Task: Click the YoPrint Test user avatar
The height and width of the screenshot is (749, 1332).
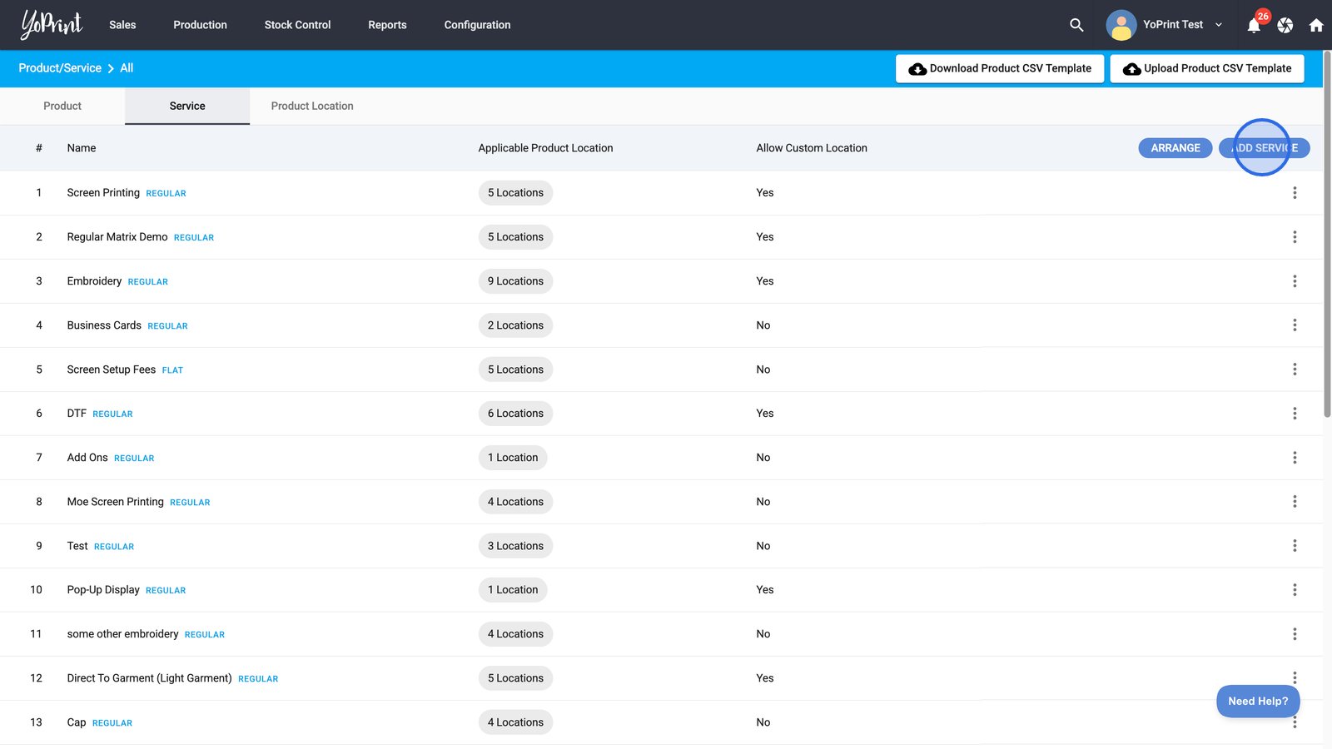Action: click(1121, 25)
